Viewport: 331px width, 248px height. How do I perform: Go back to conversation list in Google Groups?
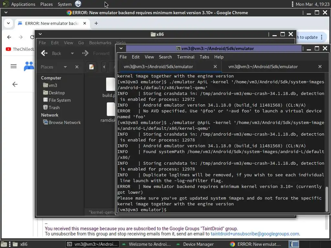point(15,84)
